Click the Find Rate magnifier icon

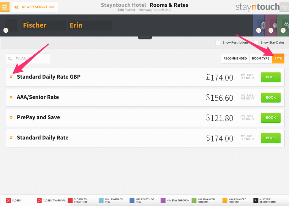(10, 58)
